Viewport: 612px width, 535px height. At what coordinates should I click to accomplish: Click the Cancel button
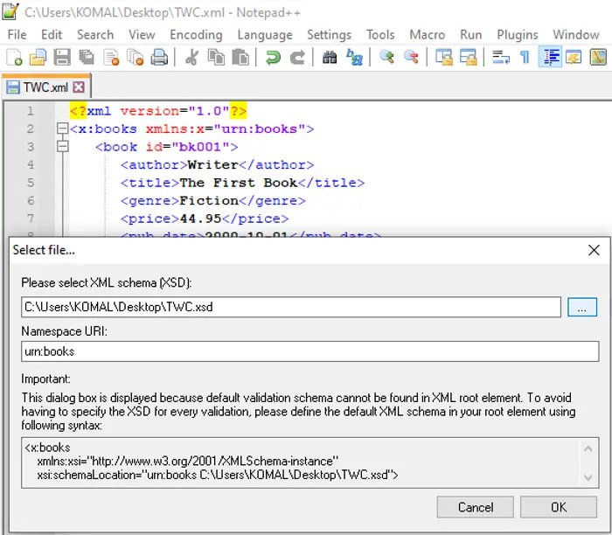(476, 507)
